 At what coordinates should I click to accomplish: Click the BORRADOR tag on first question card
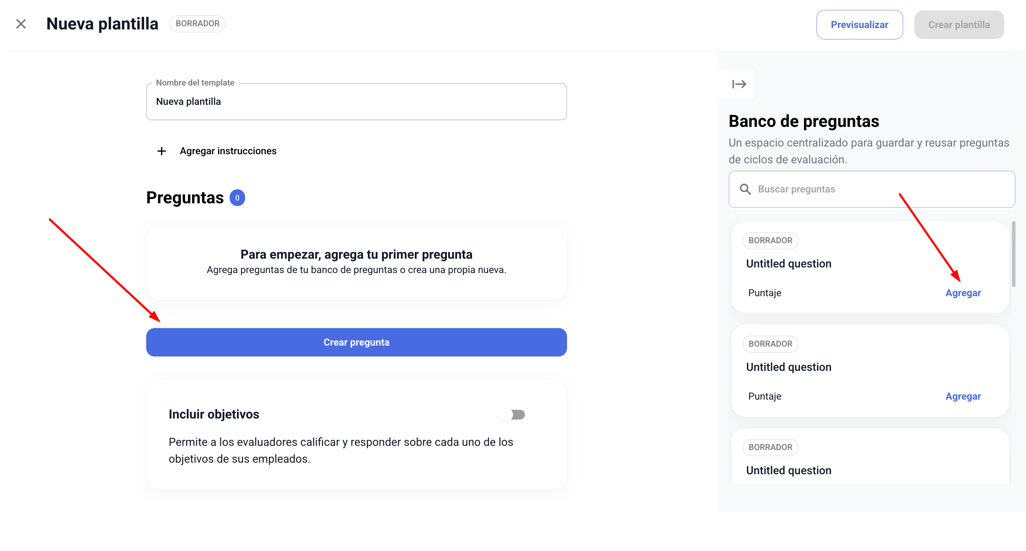click(770, 240)
